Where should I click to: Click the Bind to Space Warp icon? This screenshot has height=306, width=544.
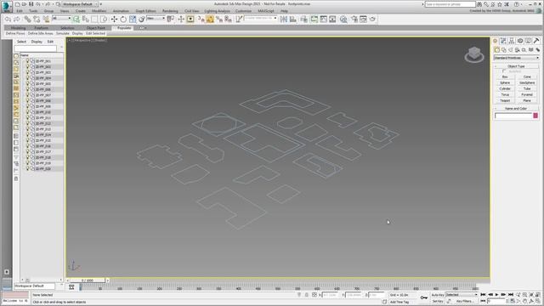(x=46, y=20)
